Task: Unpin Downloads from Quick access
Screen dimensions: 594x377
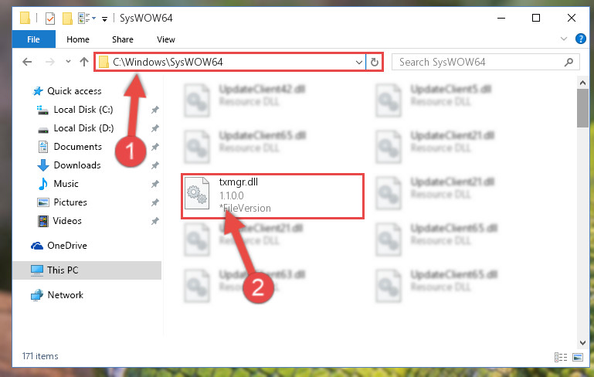Action: [x=155, y=165]
